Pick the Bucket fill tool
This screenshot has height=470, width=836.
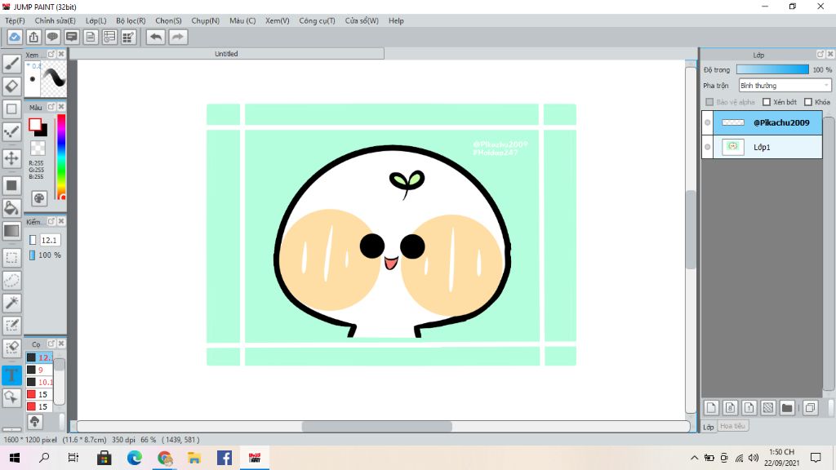pos(11,208)
